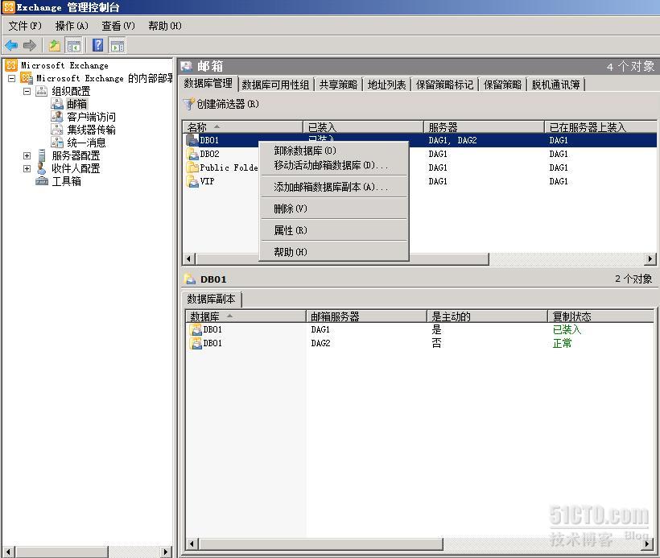660x558 pixels.
Task: Click the 邮箱 header panel icon
Action: 187,66
